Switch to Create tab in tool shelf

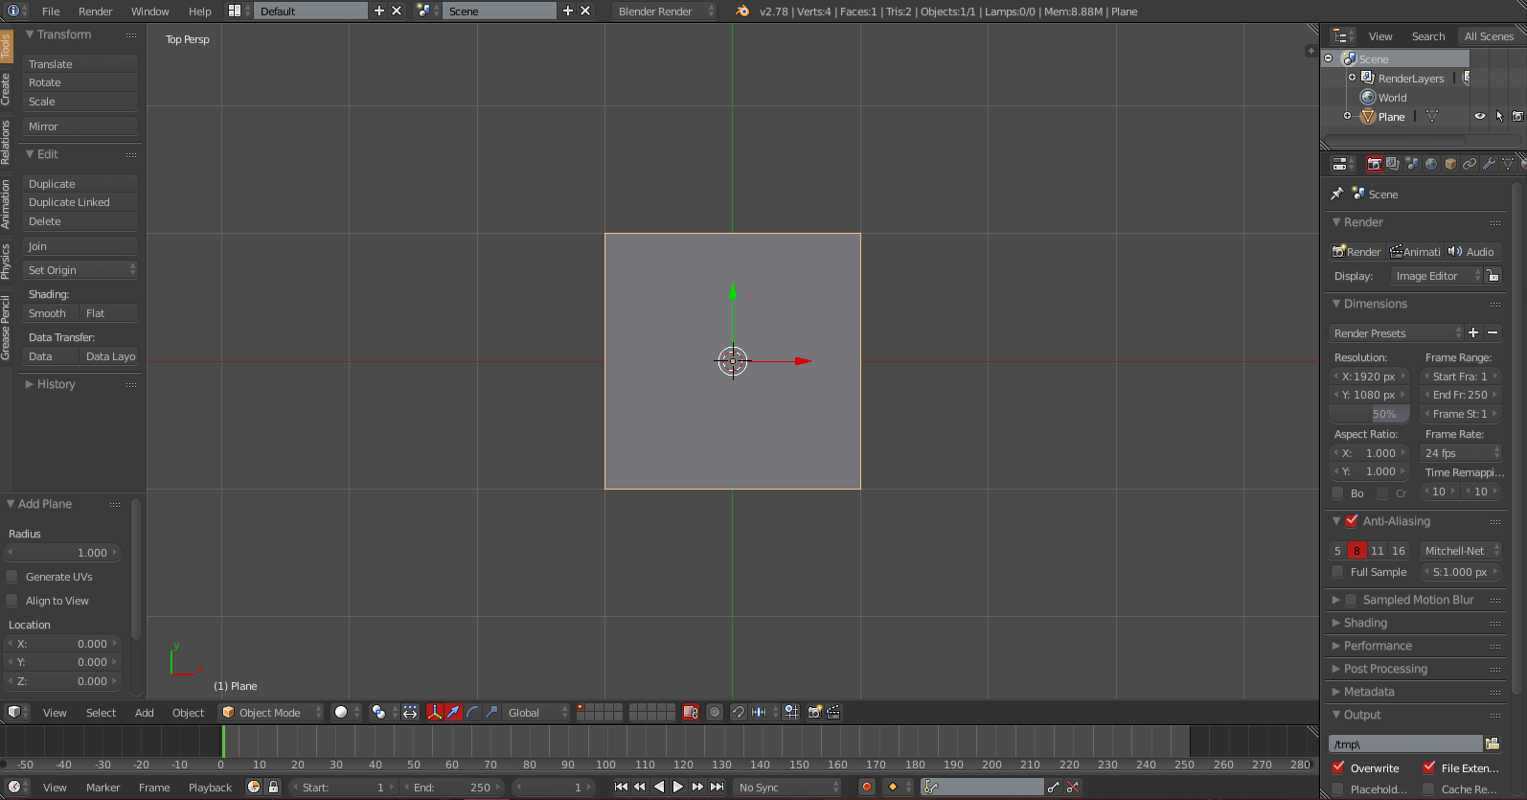[x=6, y=89]
